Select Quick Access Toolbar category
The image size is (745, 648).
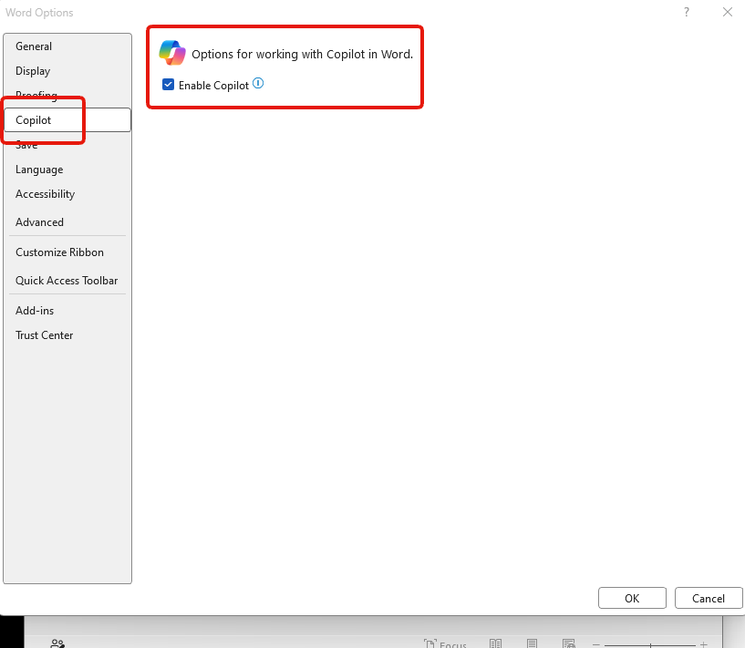coord(67,281)
